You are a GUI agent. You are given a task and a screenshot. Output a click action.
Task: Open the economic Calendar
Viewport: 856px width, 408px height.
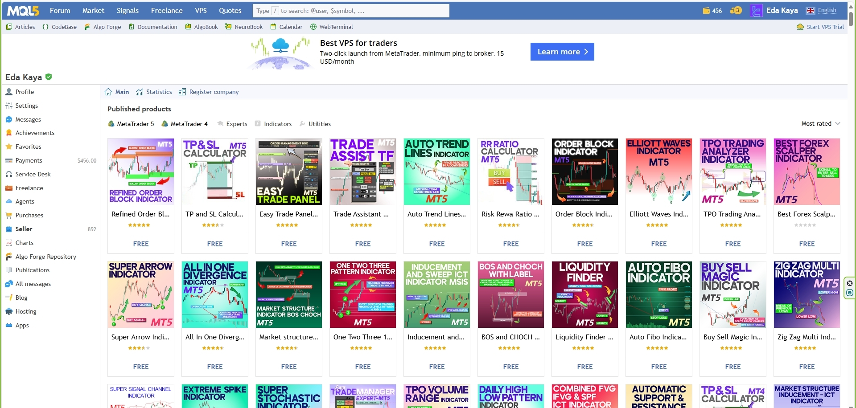(x=291, y=27)
